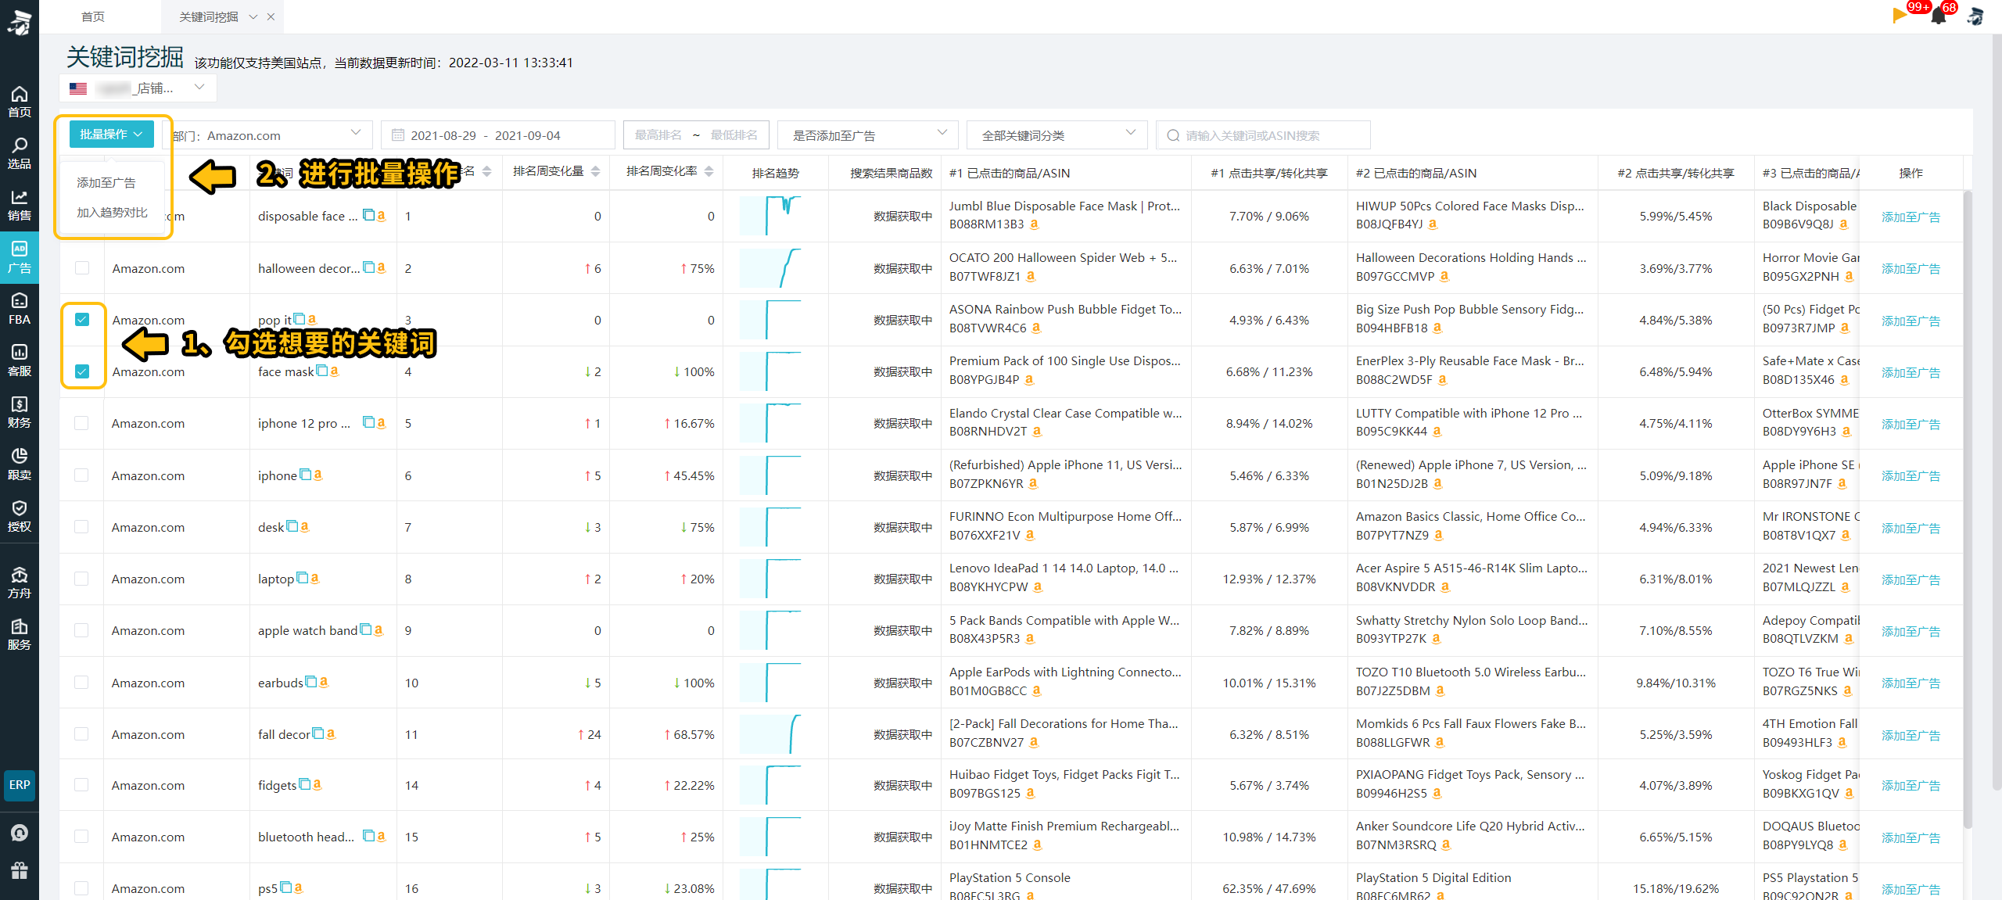Open the store selector dropdown with US flag
Image resolution: width=2002 pixels, height=900 pixels.
pos(138,88)
